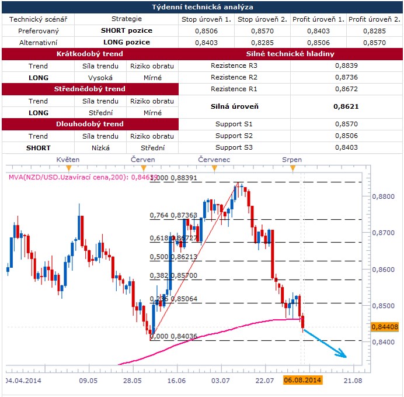
Task: Click the Fibonacci label '0,000 0,84036'
Action: (173, 336)
